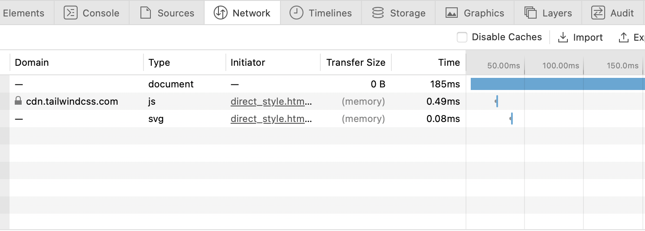Image resolution: width=645 pixels, height=231 pixels.
Task: Switch to the Elements tab
Action: pos(23,13)
